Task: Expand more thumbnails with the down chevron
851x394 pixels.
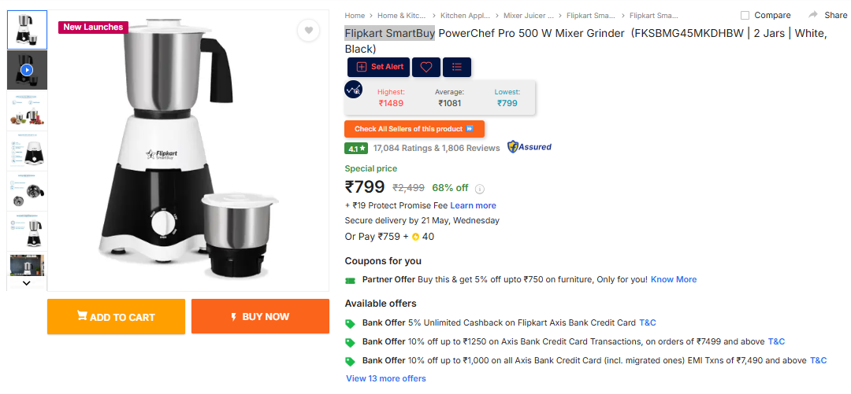Action: [27, 283]
